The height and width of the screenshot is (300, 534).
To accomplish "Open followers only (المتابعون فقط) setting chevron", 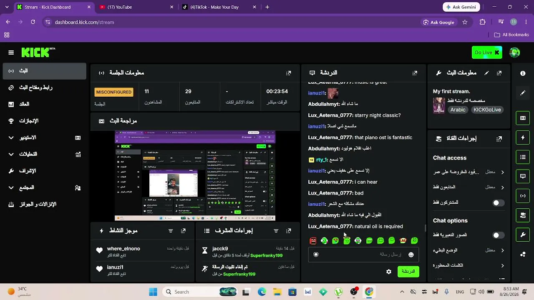I will point(502,187).
